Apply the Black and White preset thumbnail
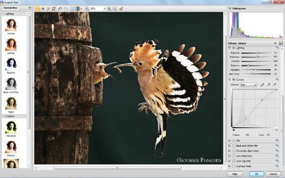The height and width of the screenshot is (178, 285). (x=11, y=84)
